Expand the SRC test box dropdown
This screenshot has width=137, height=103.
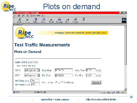point(38,70)
